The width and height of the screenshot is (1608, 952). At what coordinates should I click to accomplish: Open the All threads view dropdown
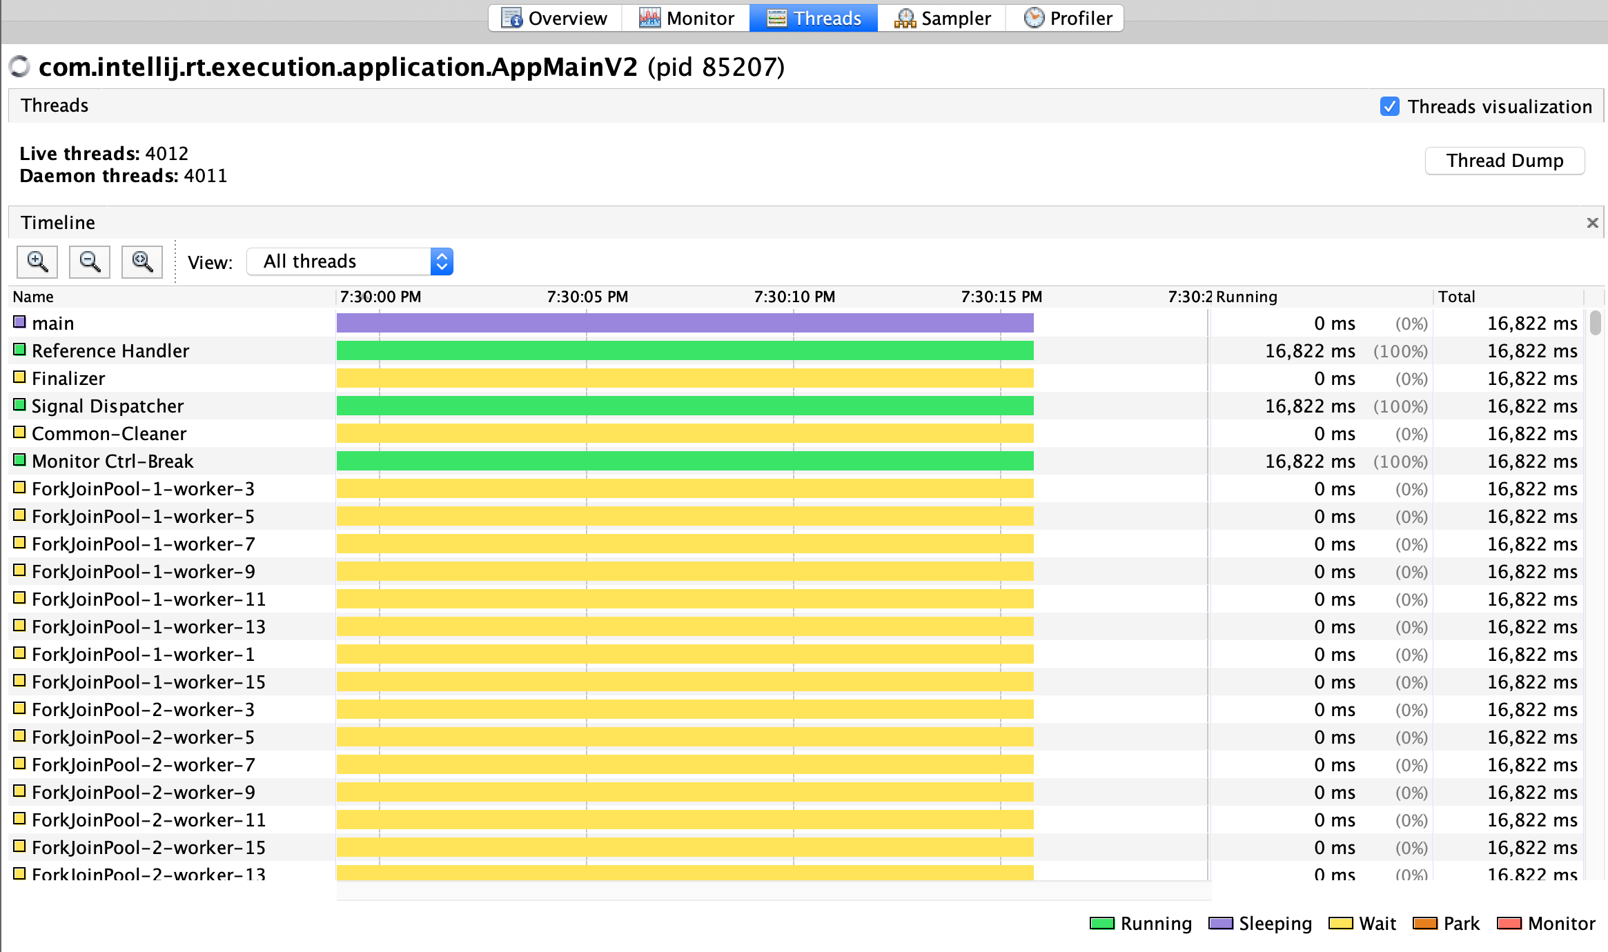pyautogui.click(x=350, y=261)
